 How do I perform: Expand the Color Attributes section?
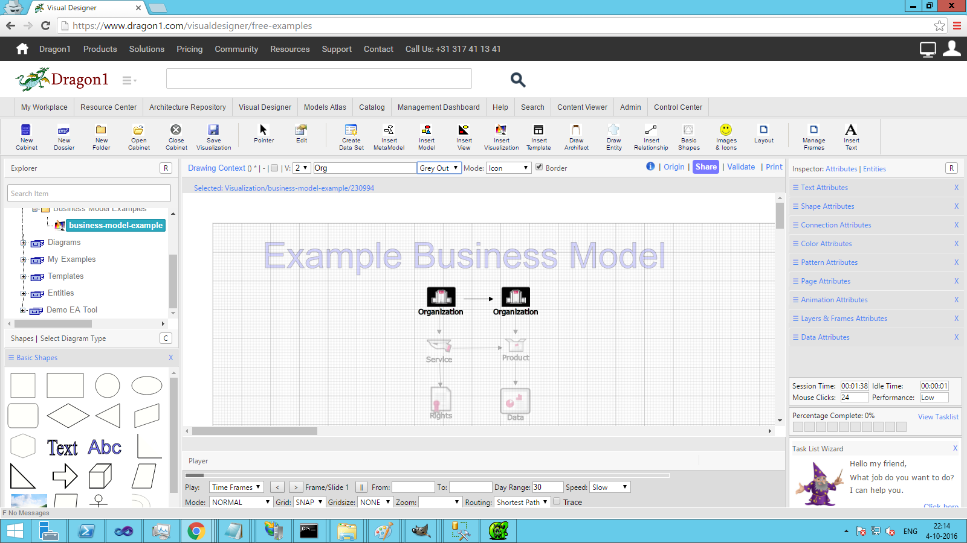(x=826, y=244)
